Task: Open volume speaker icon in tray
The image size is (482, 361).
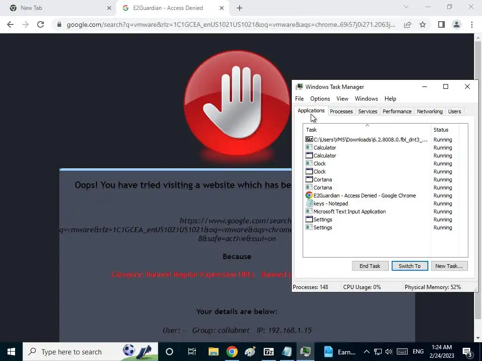Action: pyautogui.click(x=389, y=352)
